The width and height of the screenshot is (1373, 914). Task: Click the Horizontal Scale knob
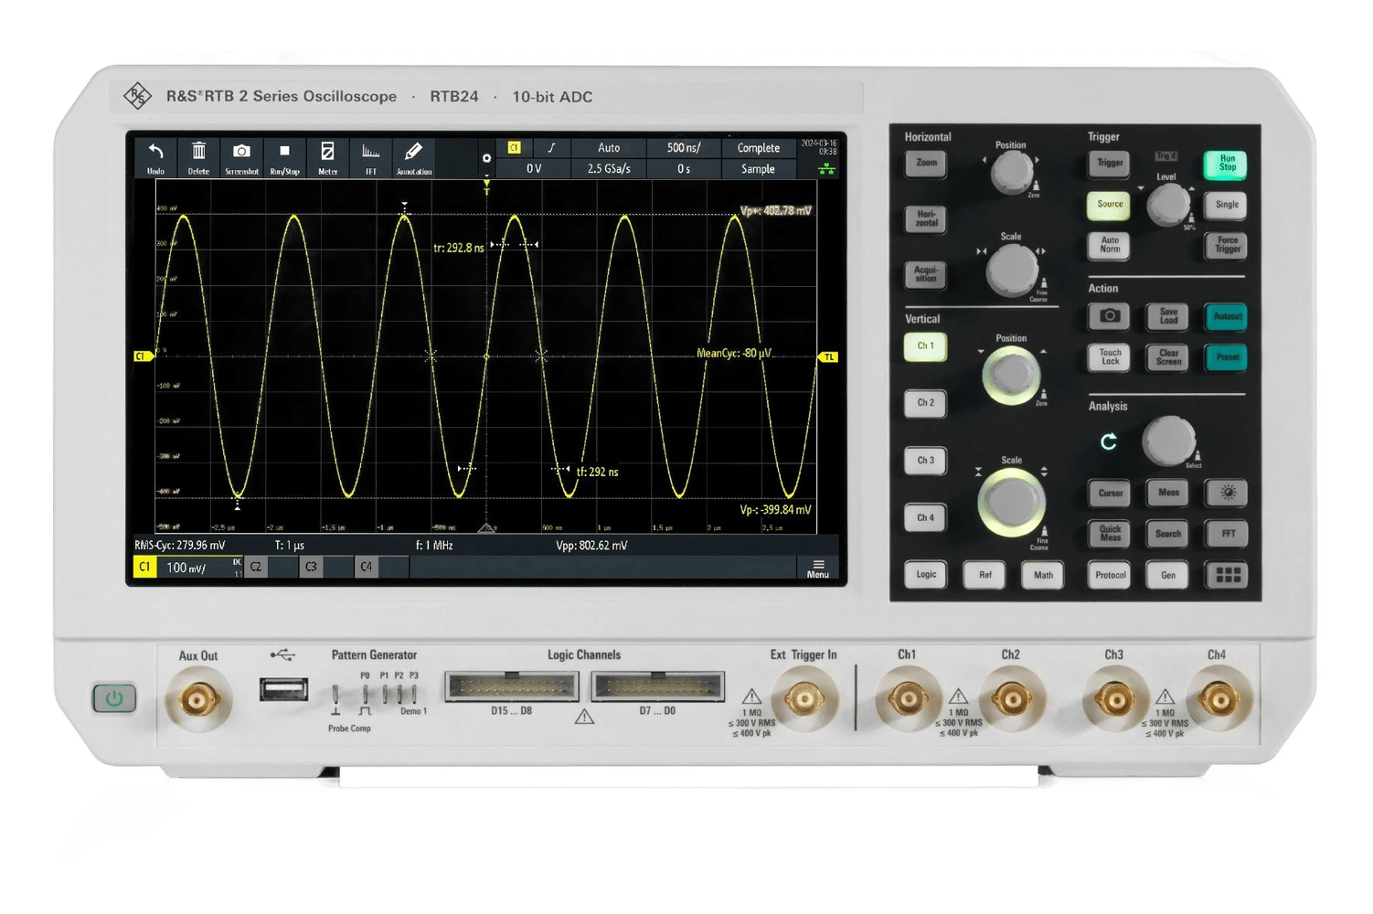1011,270
